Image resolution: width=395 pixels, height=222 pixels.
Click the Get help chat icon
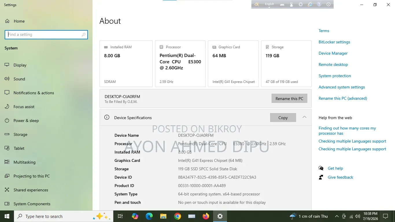(x=321, y=168)
